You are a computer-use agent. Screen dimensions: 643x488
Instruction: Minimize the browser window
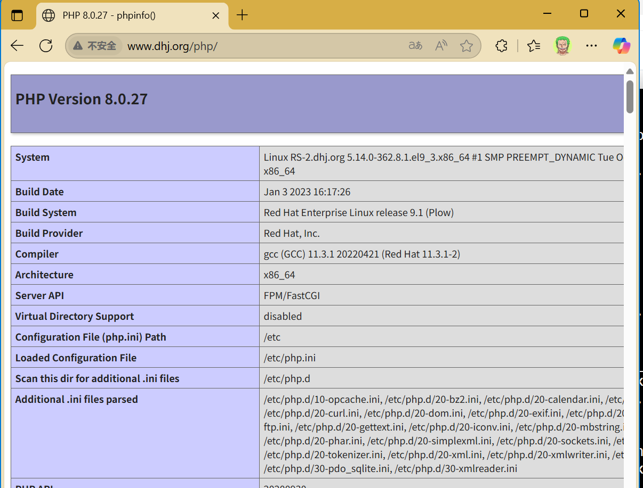click(x=547, y=14)
